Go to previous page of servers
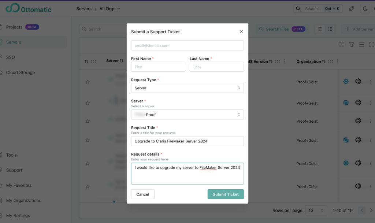Viewport: 375px width, 223px height. (362, 211)
